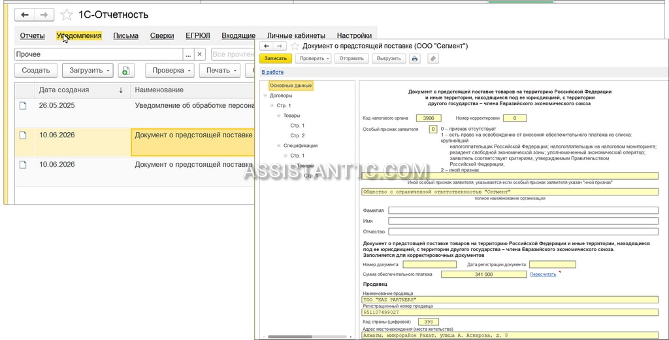Click the Код страны field showing 398
Image resolution: width=669 pixels, height=340 pixels.
[429, 322]
